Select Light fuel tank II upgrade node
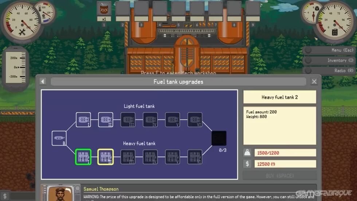The width and height of the screenshot is (357, 201). click(106, 120)
